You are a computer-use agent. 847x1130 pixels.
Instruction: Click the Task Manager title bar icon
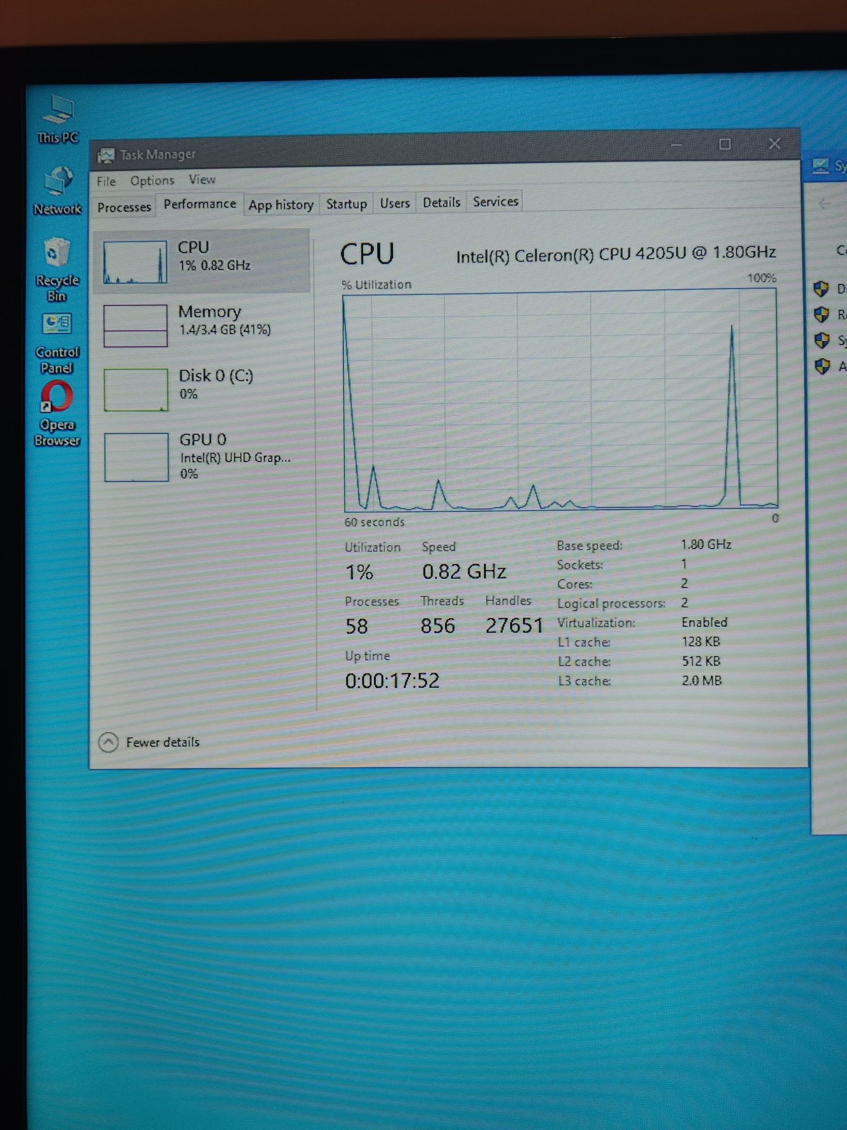click(106, 155)
